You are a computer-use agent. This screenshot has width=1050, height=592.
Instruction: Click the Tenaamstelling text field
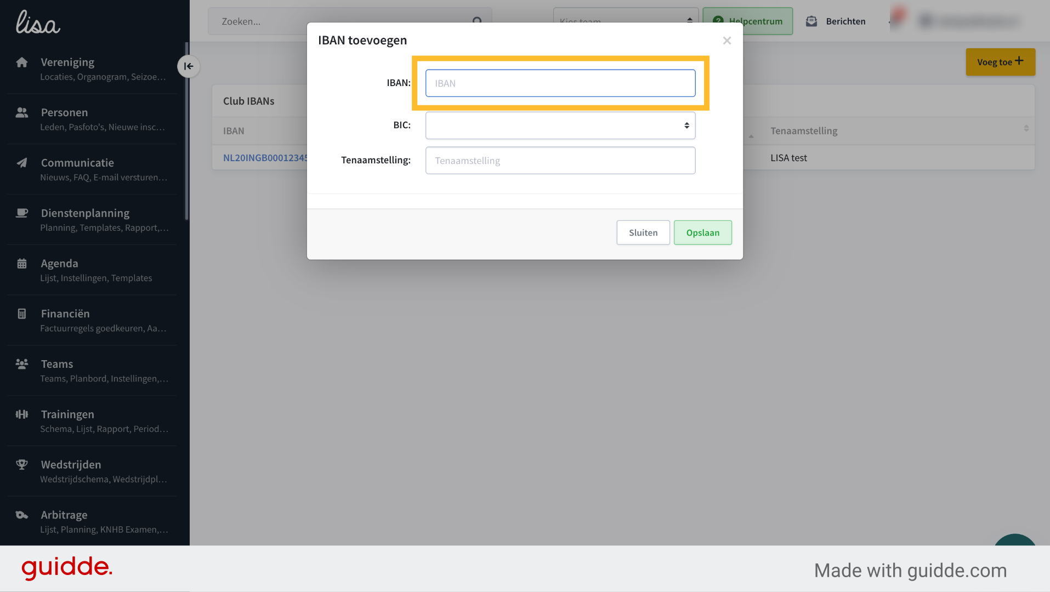[560, 161]
